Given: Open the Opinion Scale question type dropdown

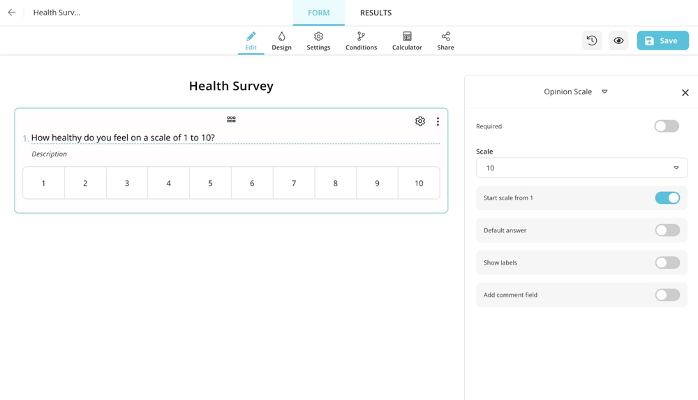Looking at the screenshot, I should tap(575, 92).
